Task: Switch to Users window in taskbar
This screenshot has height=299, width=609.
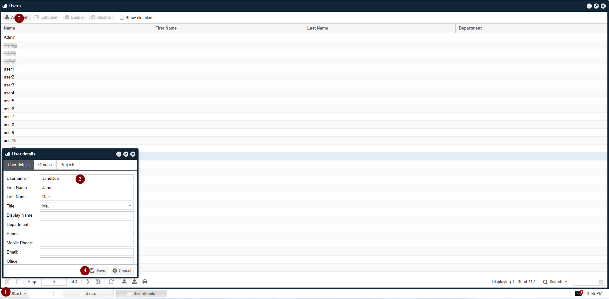Action: 88,294
